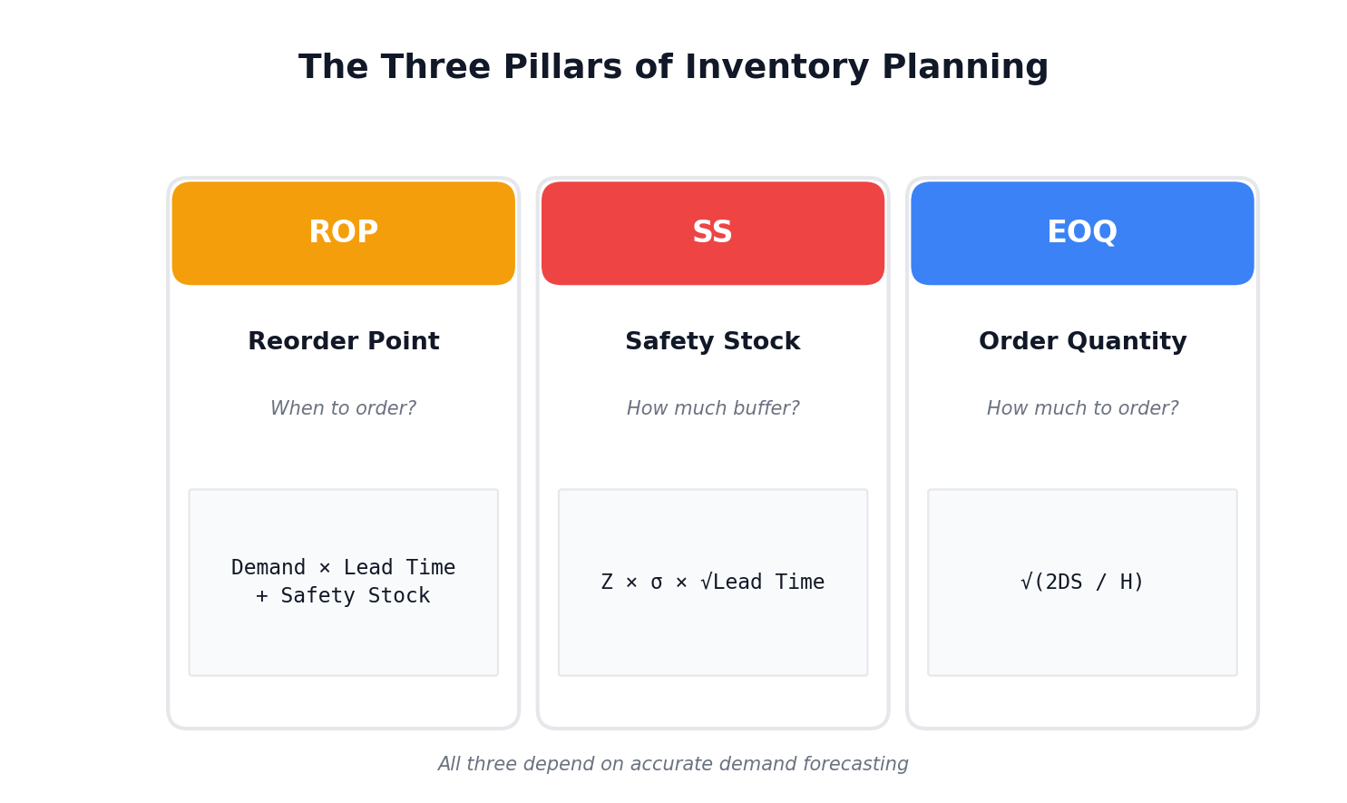Select the blue EOQ header banner
The width and height of the screenshot is (1347, 803).
pos(1082,233)
